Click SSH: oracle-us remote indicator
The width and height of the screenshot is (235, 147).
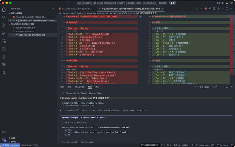[x=10, y=145]
